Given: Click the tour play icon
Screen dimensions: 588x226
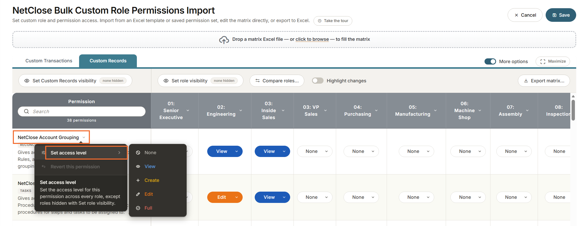Looking at the screenshot, I should click(320, 21).
